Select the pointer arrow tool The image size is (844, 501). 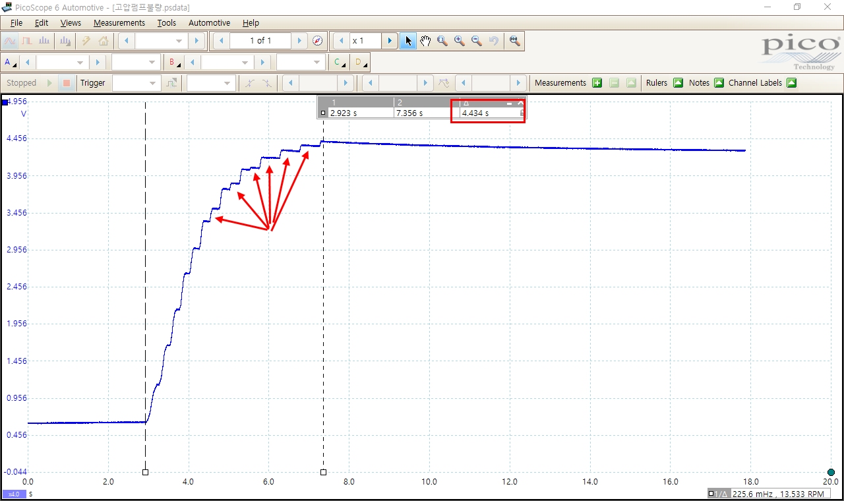pyautogui.click(x=409, y=41)
